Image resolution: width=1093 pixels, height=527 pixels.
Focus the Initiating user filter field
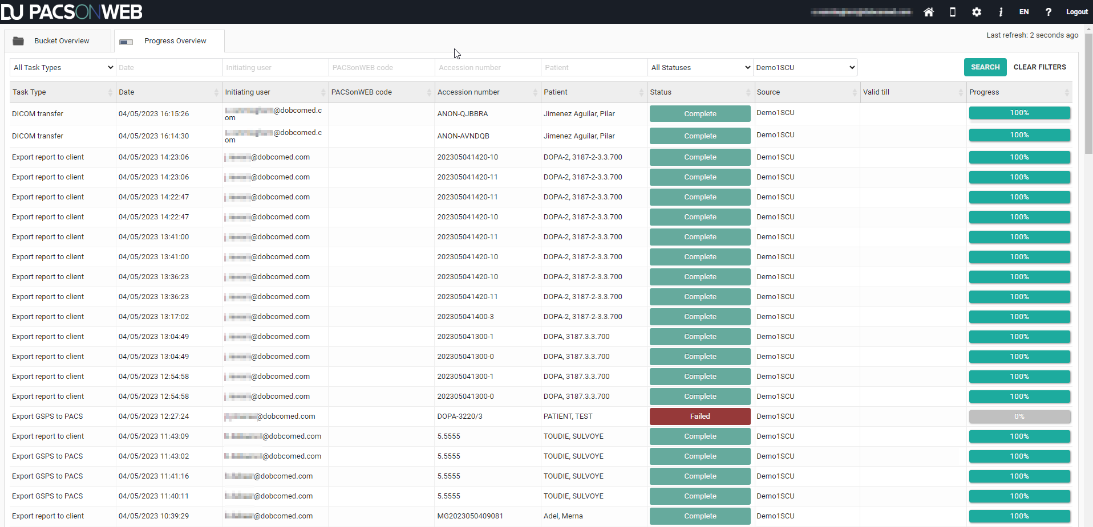[276, 67]
